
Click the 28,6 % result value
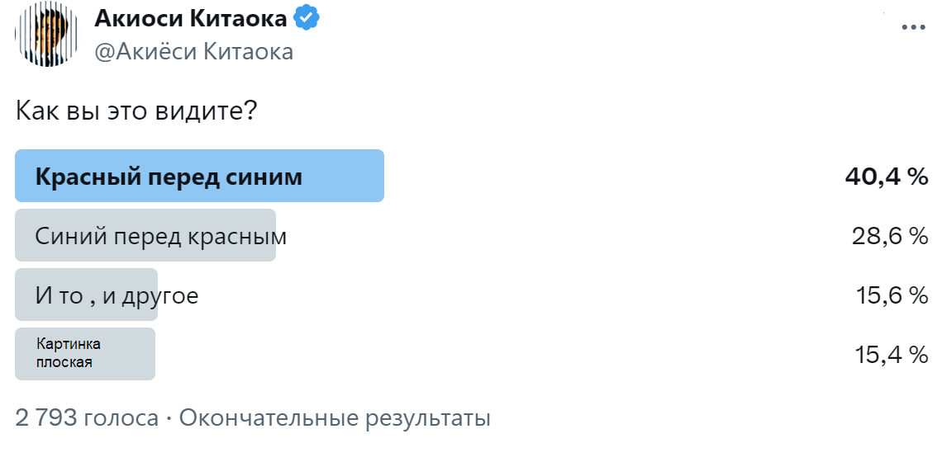(x=890, y=237)
